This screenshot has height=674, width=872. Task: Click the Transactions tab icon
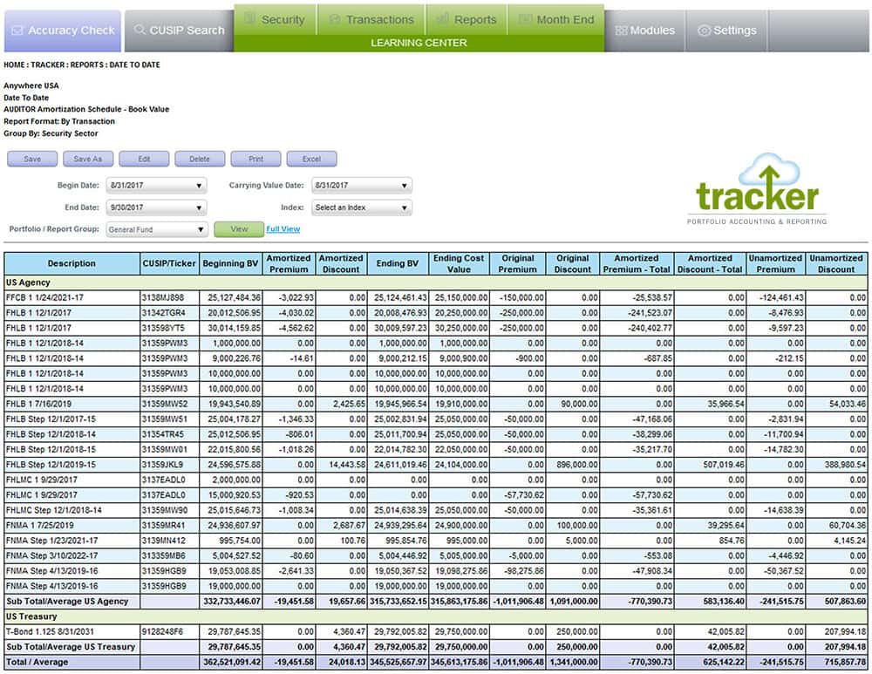coord(334,19)
